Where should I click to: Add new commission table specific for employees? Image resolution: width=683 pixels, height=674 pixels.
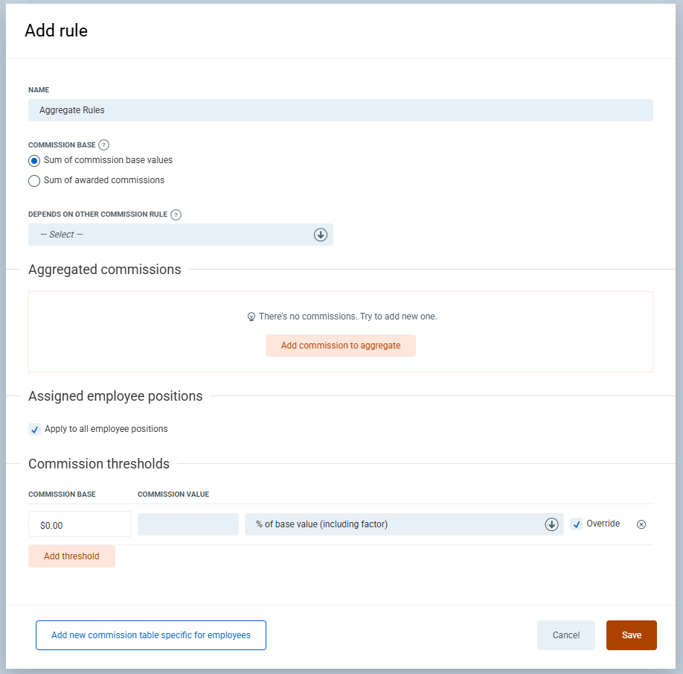pos(150,635)
